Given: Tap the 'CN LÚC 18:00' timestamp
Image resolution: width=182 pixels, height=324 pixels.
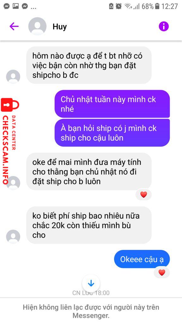Looking at the screenshot, I should pyautogui.click(x=91, y=293).
